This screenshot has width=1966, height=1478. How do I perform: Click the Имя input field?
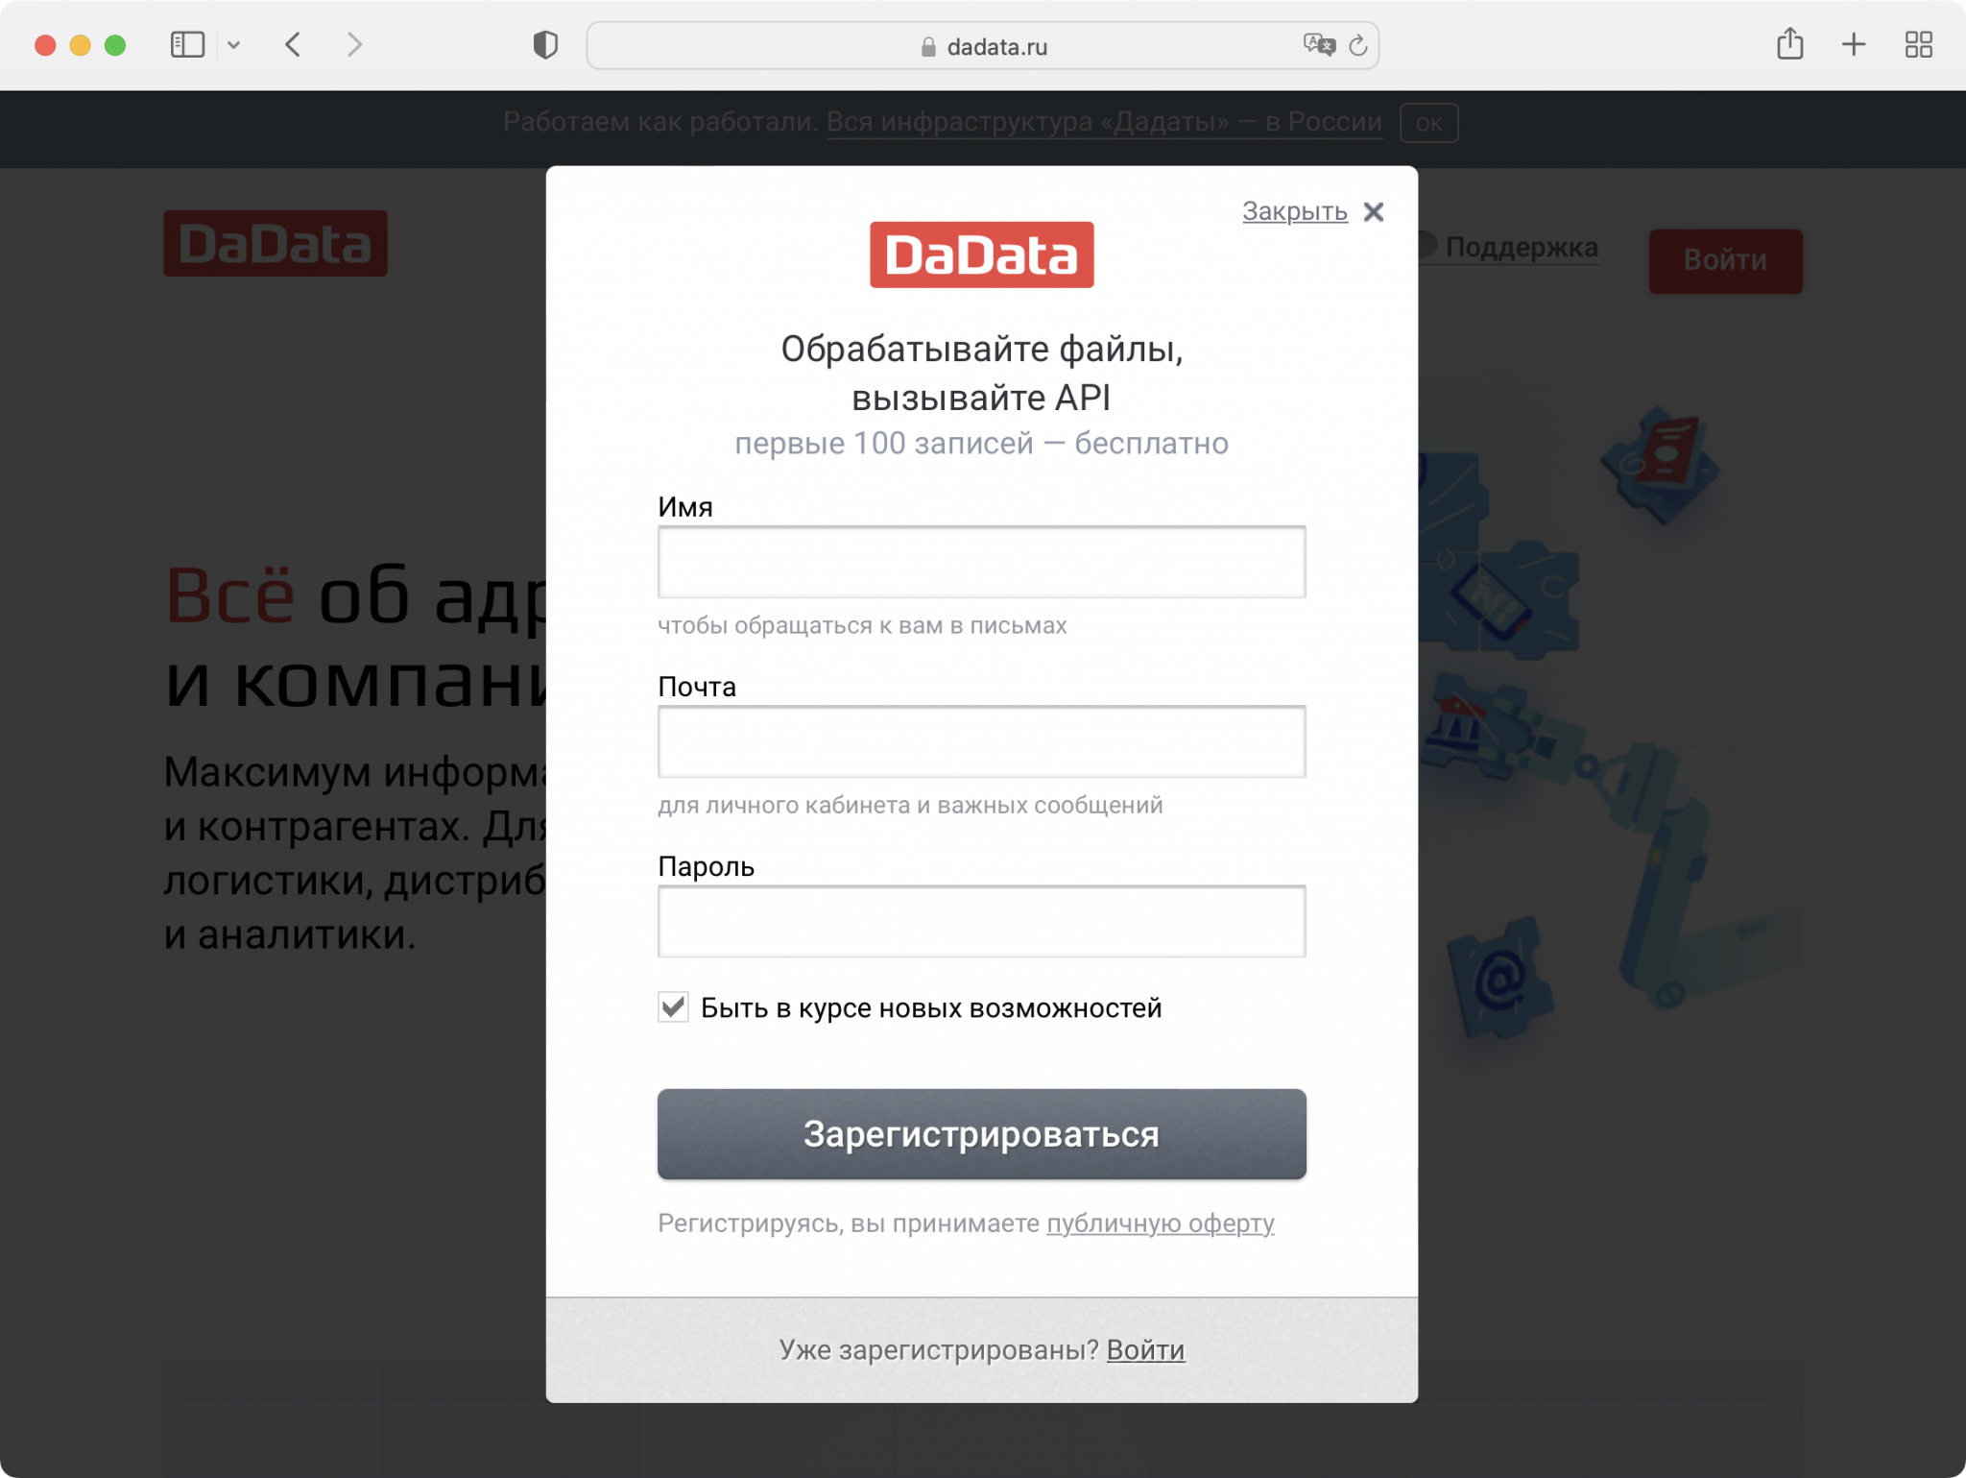(981, 562)
